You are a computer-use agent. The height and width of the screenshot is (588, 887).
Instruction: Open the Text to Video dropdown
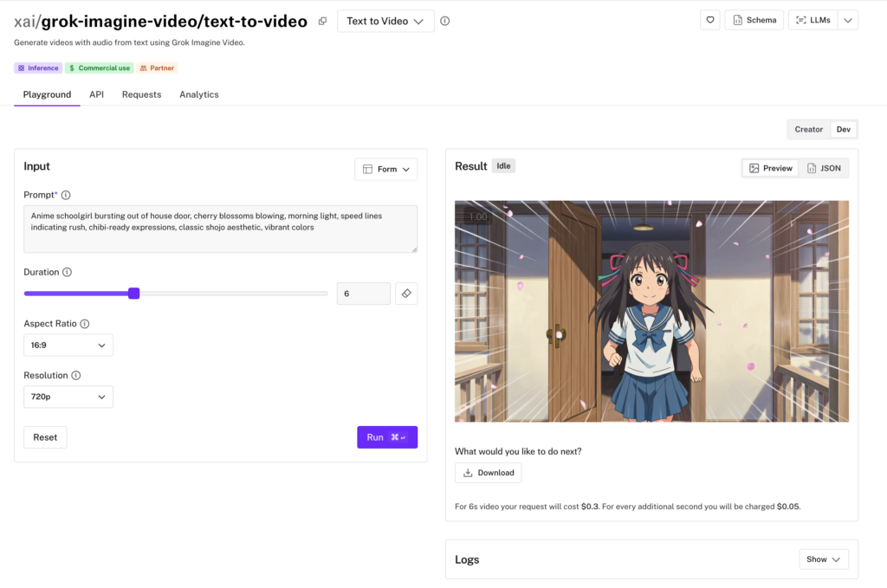point(385,22)
